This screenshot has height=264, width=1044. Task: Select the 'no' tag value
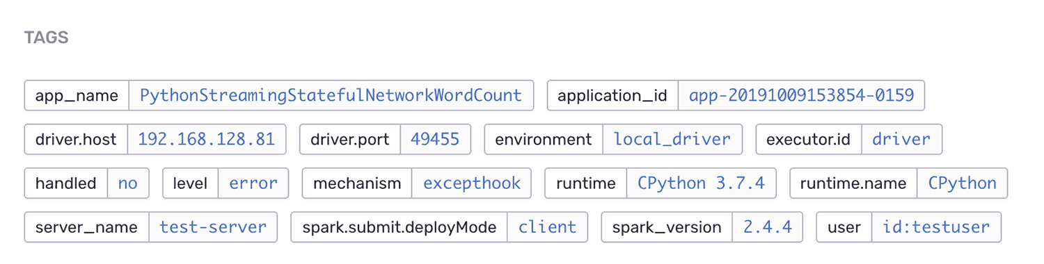click(128, 183)
